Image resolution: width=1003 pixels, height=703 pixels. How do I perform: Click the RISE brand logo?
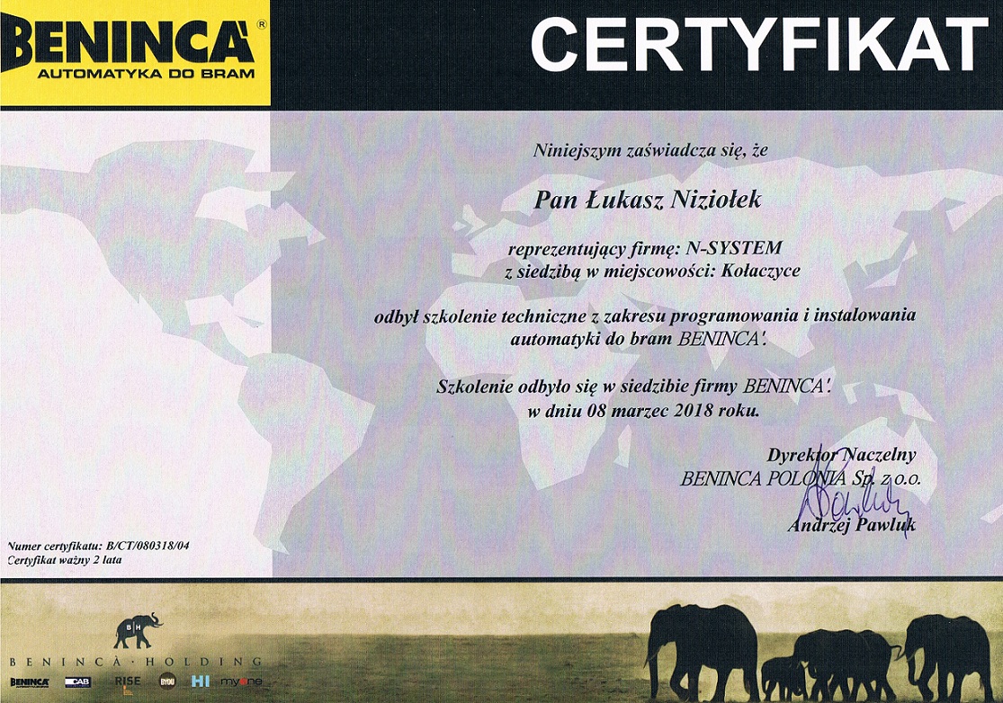tap(128, 681)
